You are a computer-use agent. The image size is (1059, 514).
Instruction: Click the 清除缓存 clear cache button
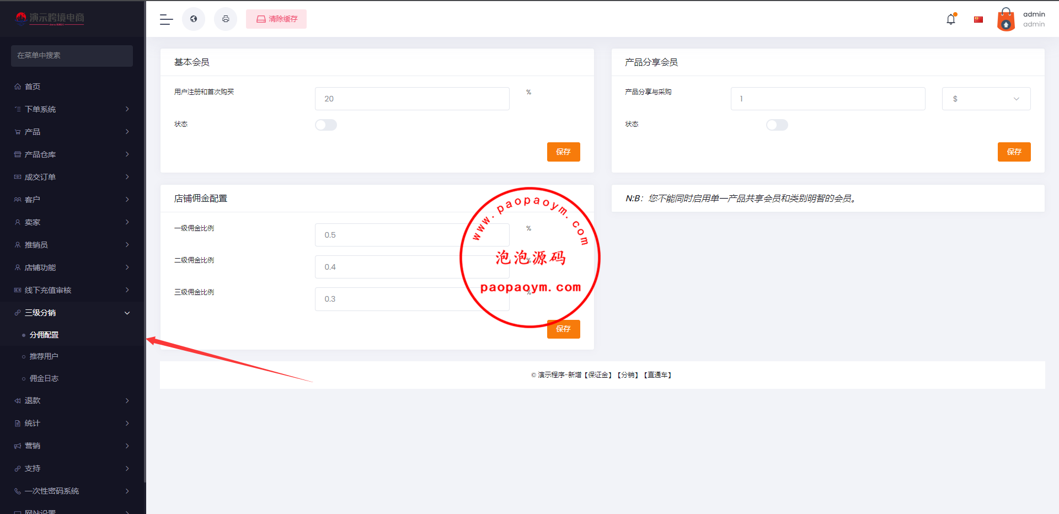coord(276,19)
